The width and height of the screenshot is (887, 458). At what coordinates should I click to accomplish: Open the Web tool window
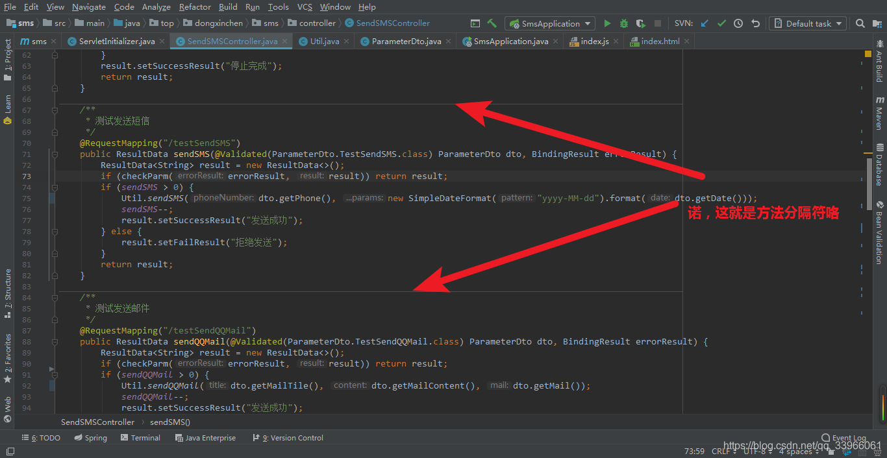(x=7, y=410)
